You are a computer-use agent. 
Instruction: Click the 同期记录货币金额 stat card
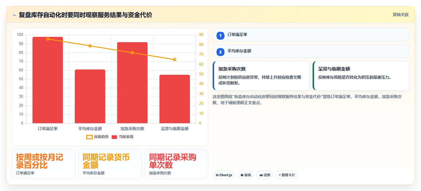click(x=110, y=164)
